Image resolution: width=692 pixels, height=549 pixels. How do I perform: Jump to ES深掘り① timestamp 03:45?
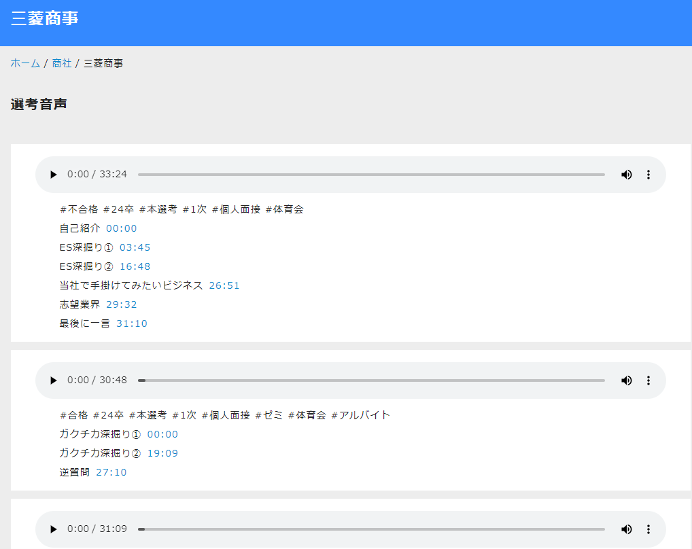tap(135, 247)
